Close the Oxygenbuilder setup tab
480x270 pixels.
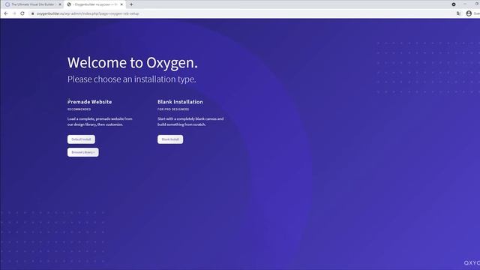pos(121,4)
